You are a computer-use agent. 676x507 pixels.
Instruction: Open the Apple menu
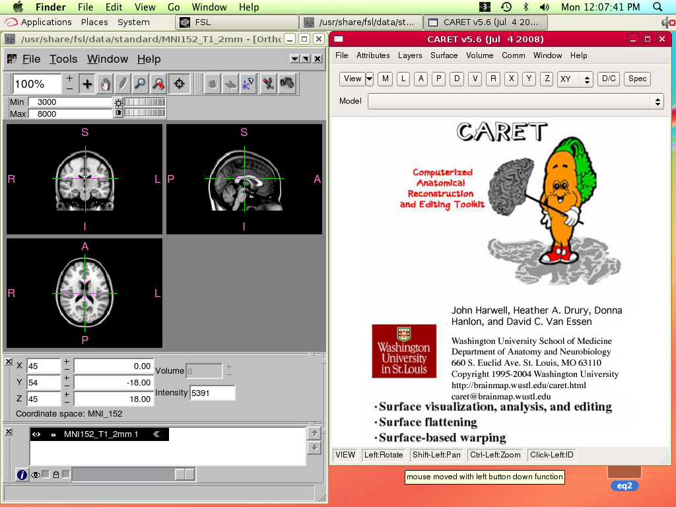click(18, 7)
